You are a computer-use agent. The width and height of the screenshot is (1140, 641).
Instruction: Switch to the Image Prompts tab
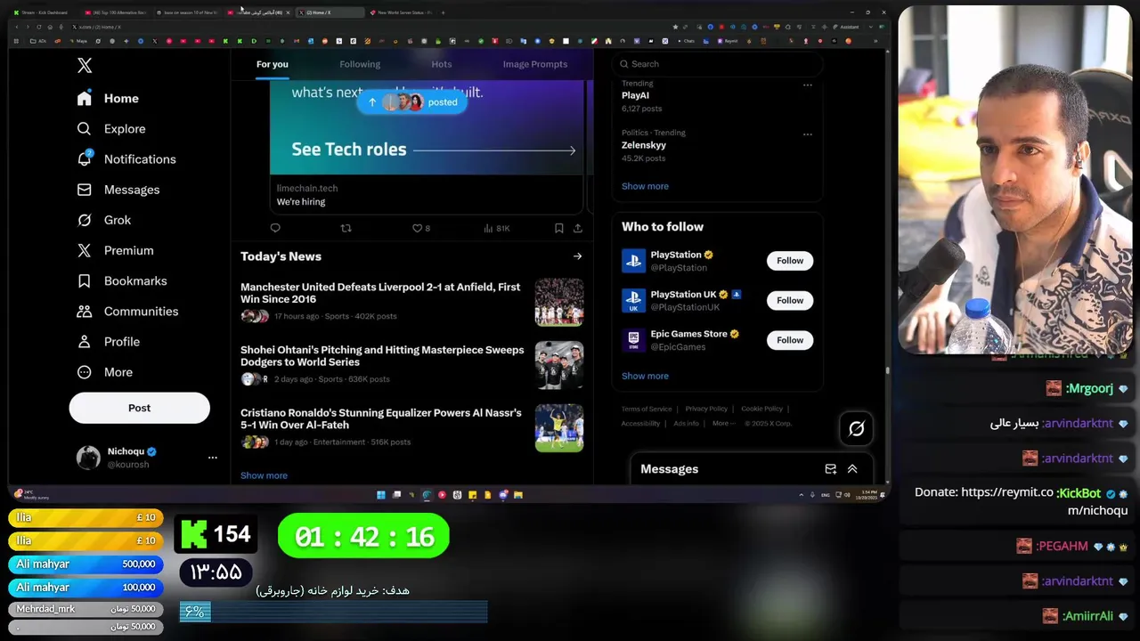click(x=534, y=64)
